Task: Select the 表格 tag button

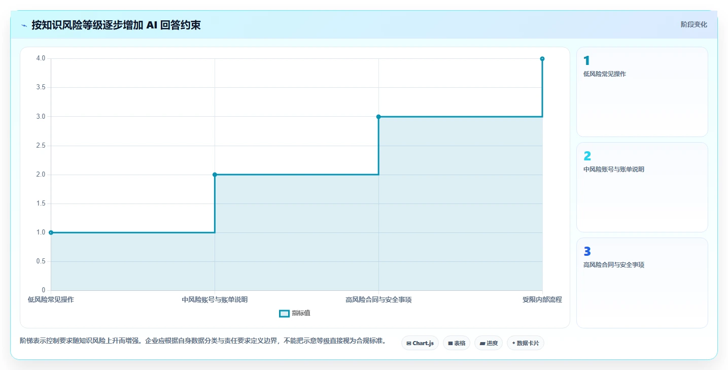Action: [457, 343]
